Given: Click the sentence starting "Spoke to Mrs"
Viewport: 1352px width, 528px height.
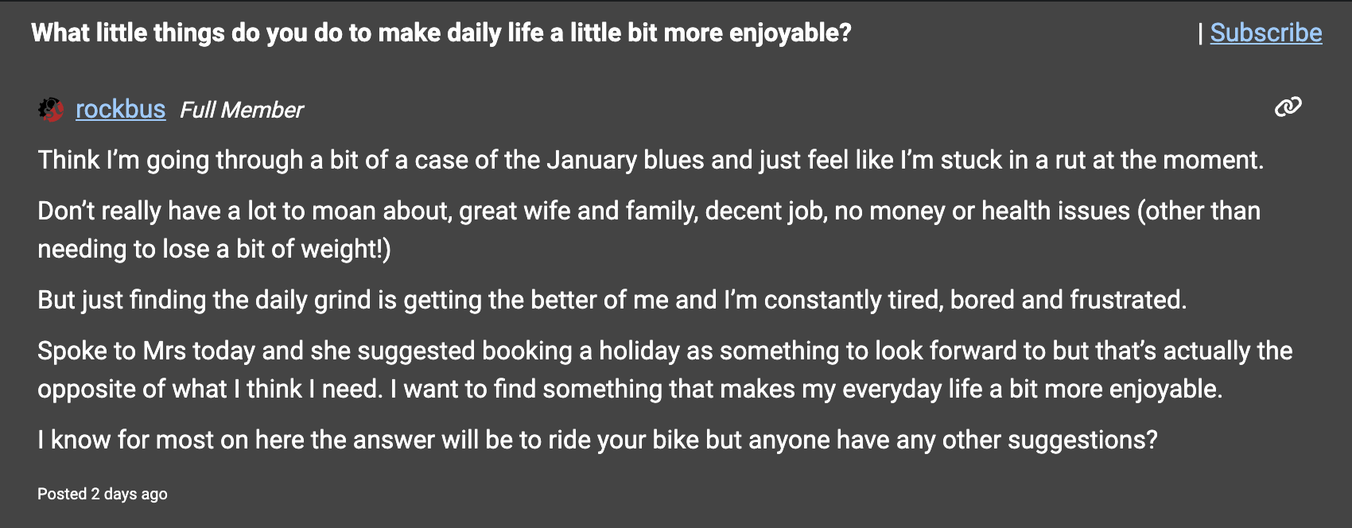Looking at the screenshot, I should click(x=664, y=351).
